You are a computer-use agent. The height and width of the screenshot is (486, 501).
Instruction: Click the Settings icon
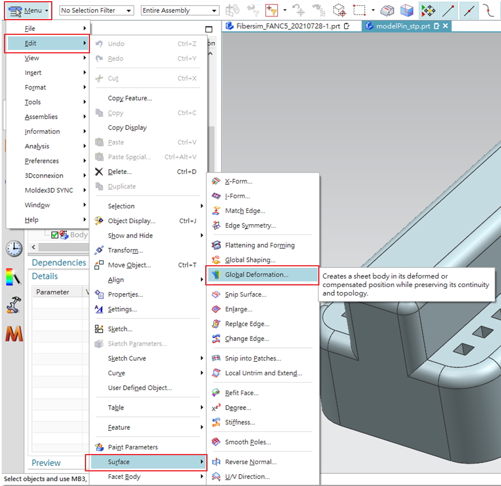tap(99, 309)
